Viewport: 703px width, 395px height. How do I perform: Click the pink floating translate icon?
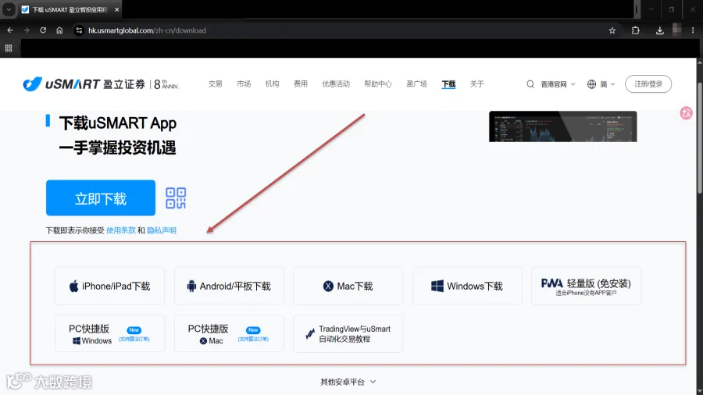pos(686,113)
